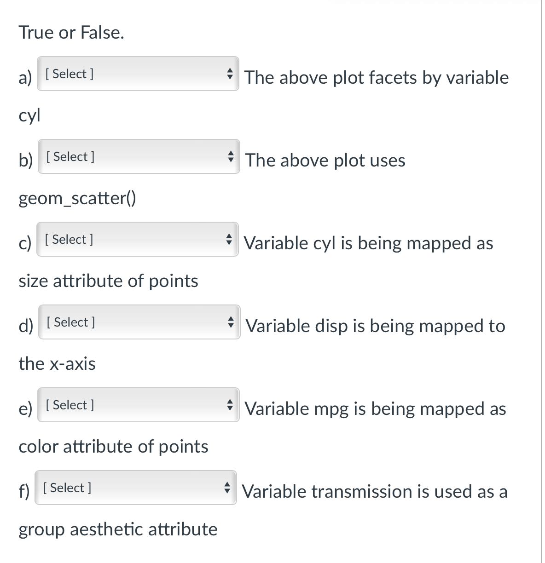This screenshot has height=563, width=545.
Task: Click the 'True or False.' heading text
Action: pyautogui.click(x=71, y=33)
